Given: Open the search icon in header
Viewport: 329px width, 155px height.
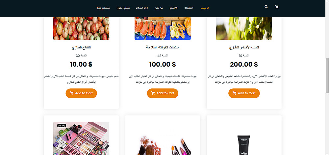Looking at the screenshot, I should pyautogui.click(x=266, y=7).
